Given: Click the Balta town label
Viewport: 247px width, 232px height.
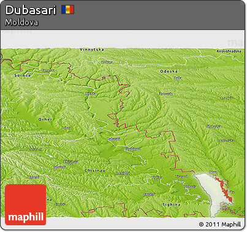Looking at the screenshot, I should [x=178, y=78].
